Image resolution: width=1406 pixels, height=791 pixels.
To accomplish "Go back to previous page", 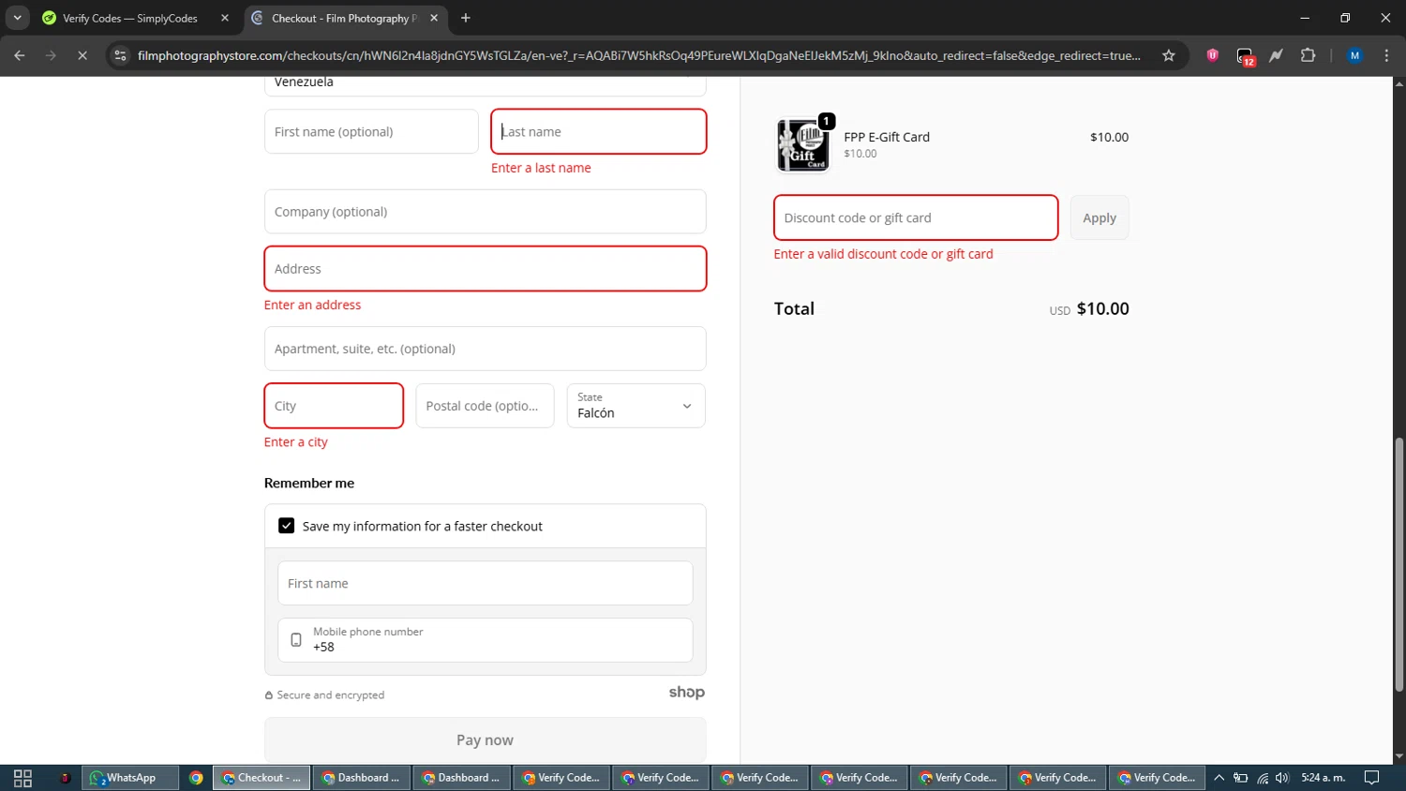I will point(20,55).
